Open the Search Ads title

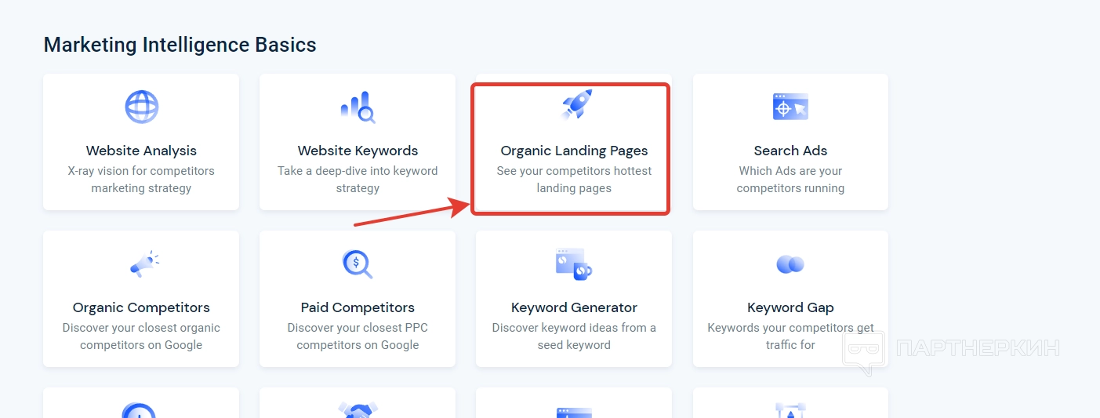tap(790, 151)
